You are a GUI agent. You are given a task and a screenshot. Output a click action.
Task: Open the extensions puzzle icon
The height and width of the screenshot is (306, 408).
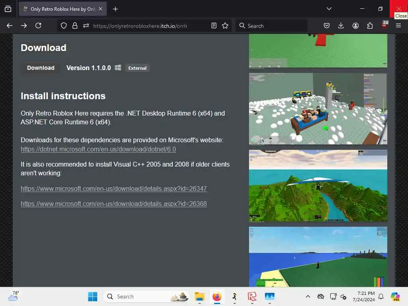point(370,25)
